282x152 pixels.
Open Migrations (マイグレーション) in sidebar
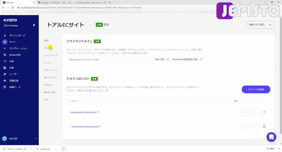[x=18, y=48]
